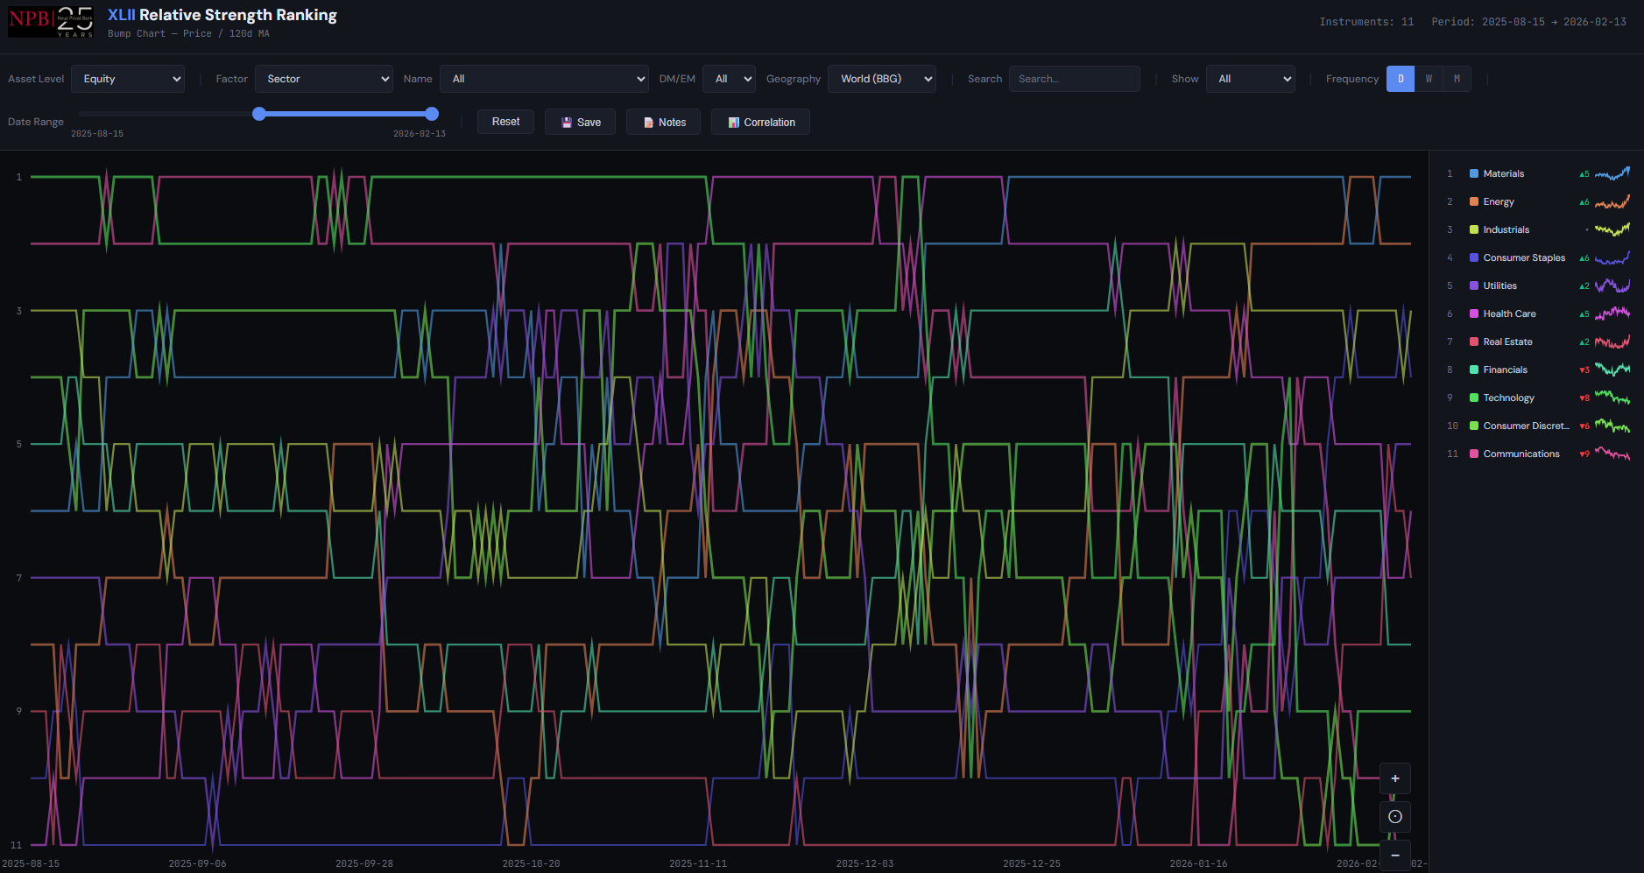Open the Asset Level dropdown
This screenshot has height=873, width=1644.
pos(128,79)
